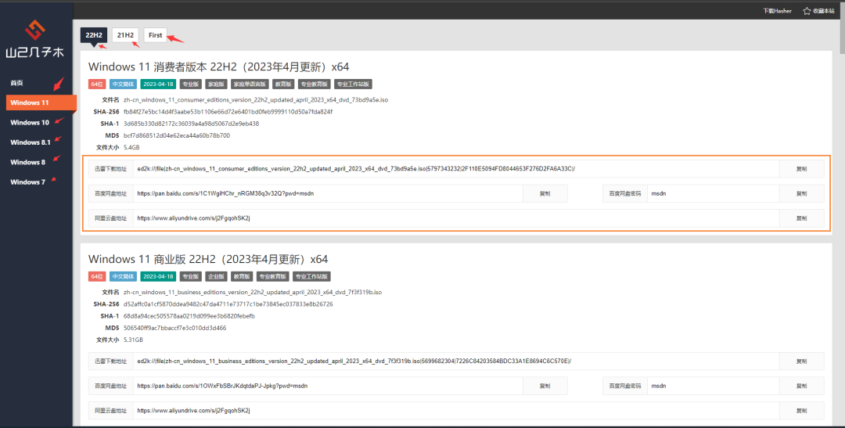
Task: Click the consumer edition 百度网盘密码 msdn field
Action: 713,193
